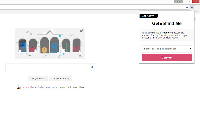
Task: Click the user profile name button in title bar
Action: pos(179,2)
